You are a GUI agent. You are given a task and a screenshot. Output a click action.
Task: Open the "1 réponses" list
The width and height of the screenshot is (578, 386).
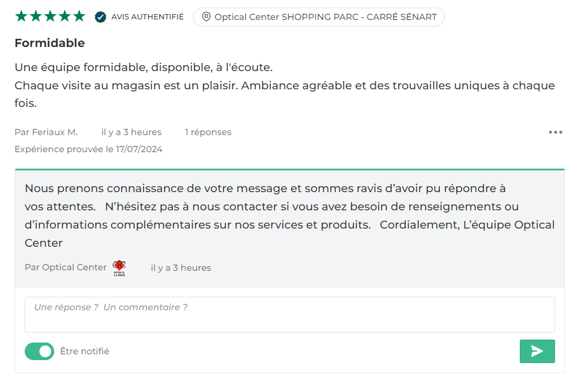tap(208, 132)
